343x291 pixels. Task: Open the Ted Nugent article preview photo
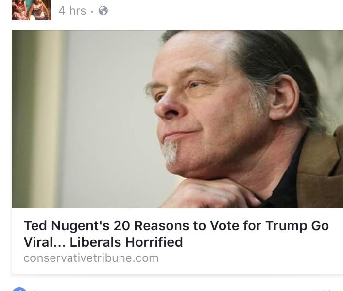(x=177, y=119)
